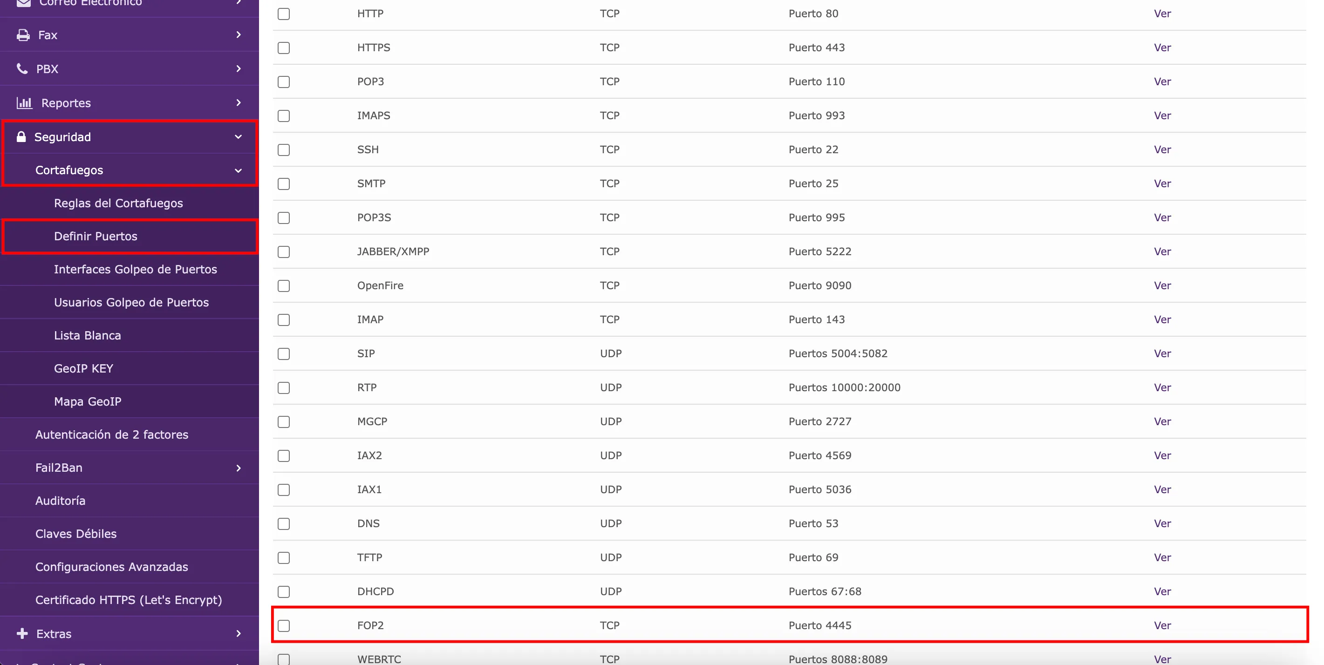Click the Extras plus icon

coord(22,634)
